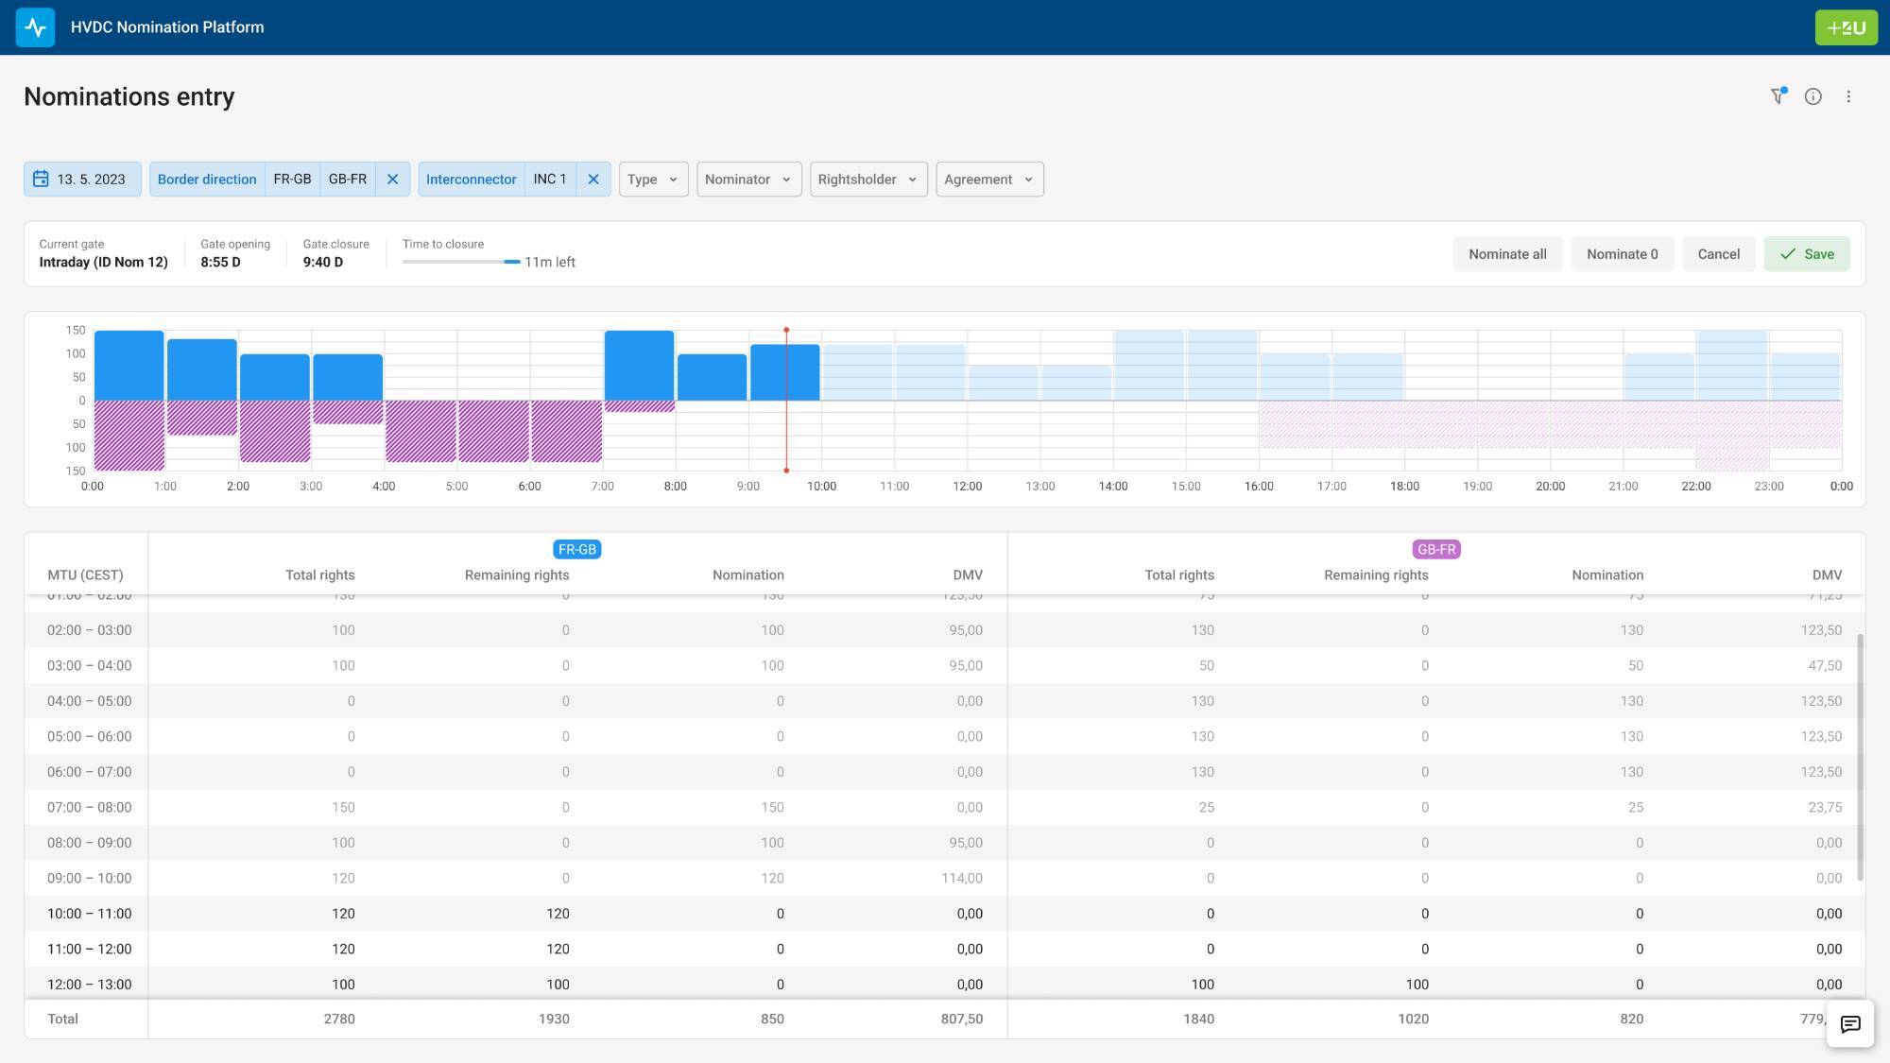Select the FR-GB border direction chip
Screen dimensions: 1890x1063
[x=292, y=180]
